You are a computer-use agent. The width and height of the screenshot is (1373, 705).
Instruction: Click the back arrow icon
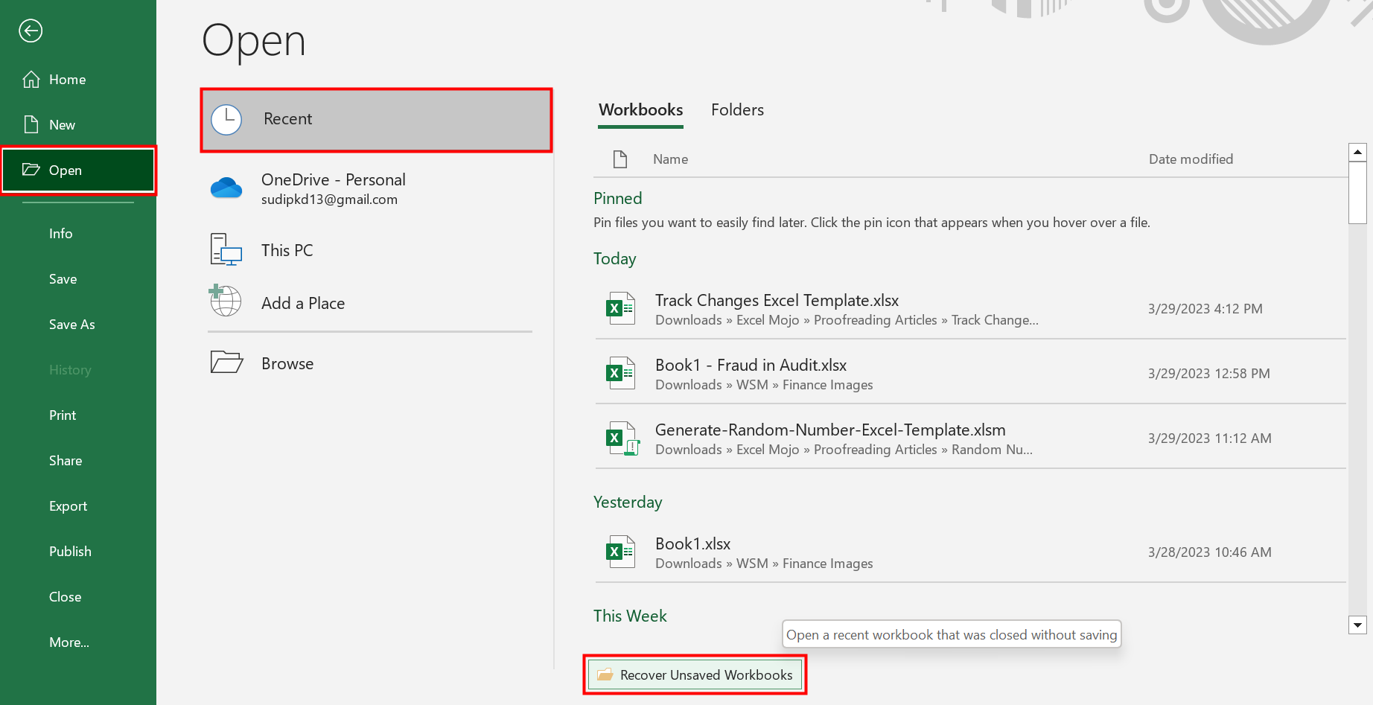(x=31, y=31)
